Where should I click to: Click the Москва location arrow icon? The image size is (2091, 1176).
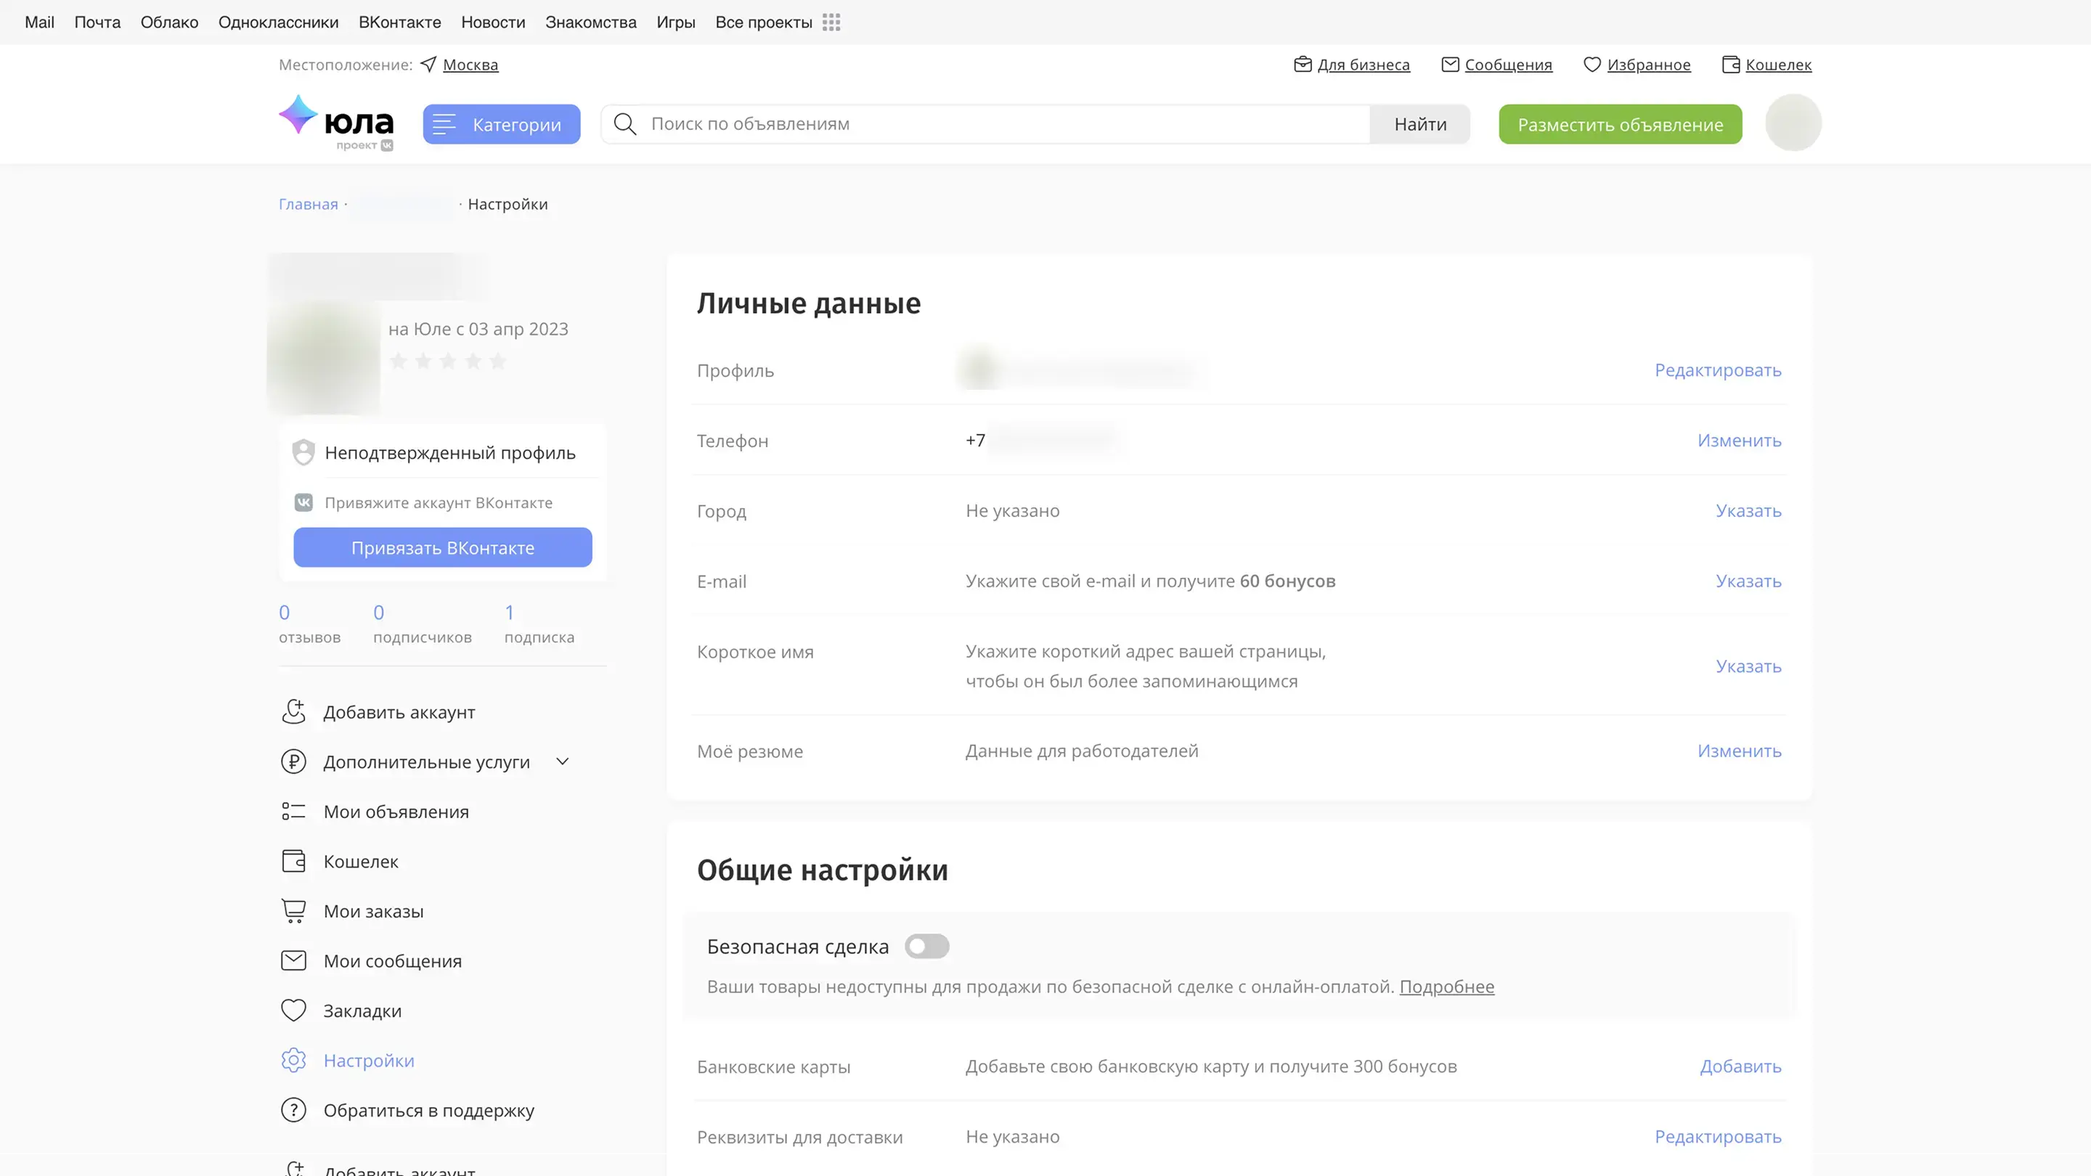(x=428, y=64)
